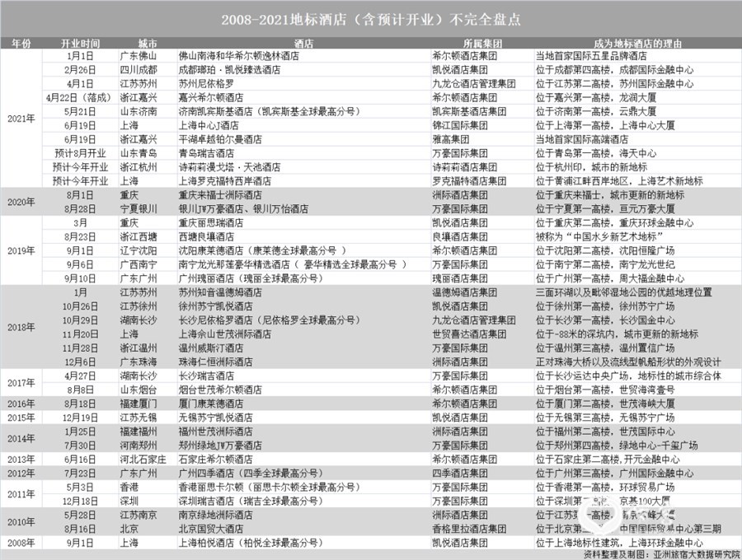Screen dimensions: 742x560
Task: Click the date cell '10月29日'
Action: [81, 320]
